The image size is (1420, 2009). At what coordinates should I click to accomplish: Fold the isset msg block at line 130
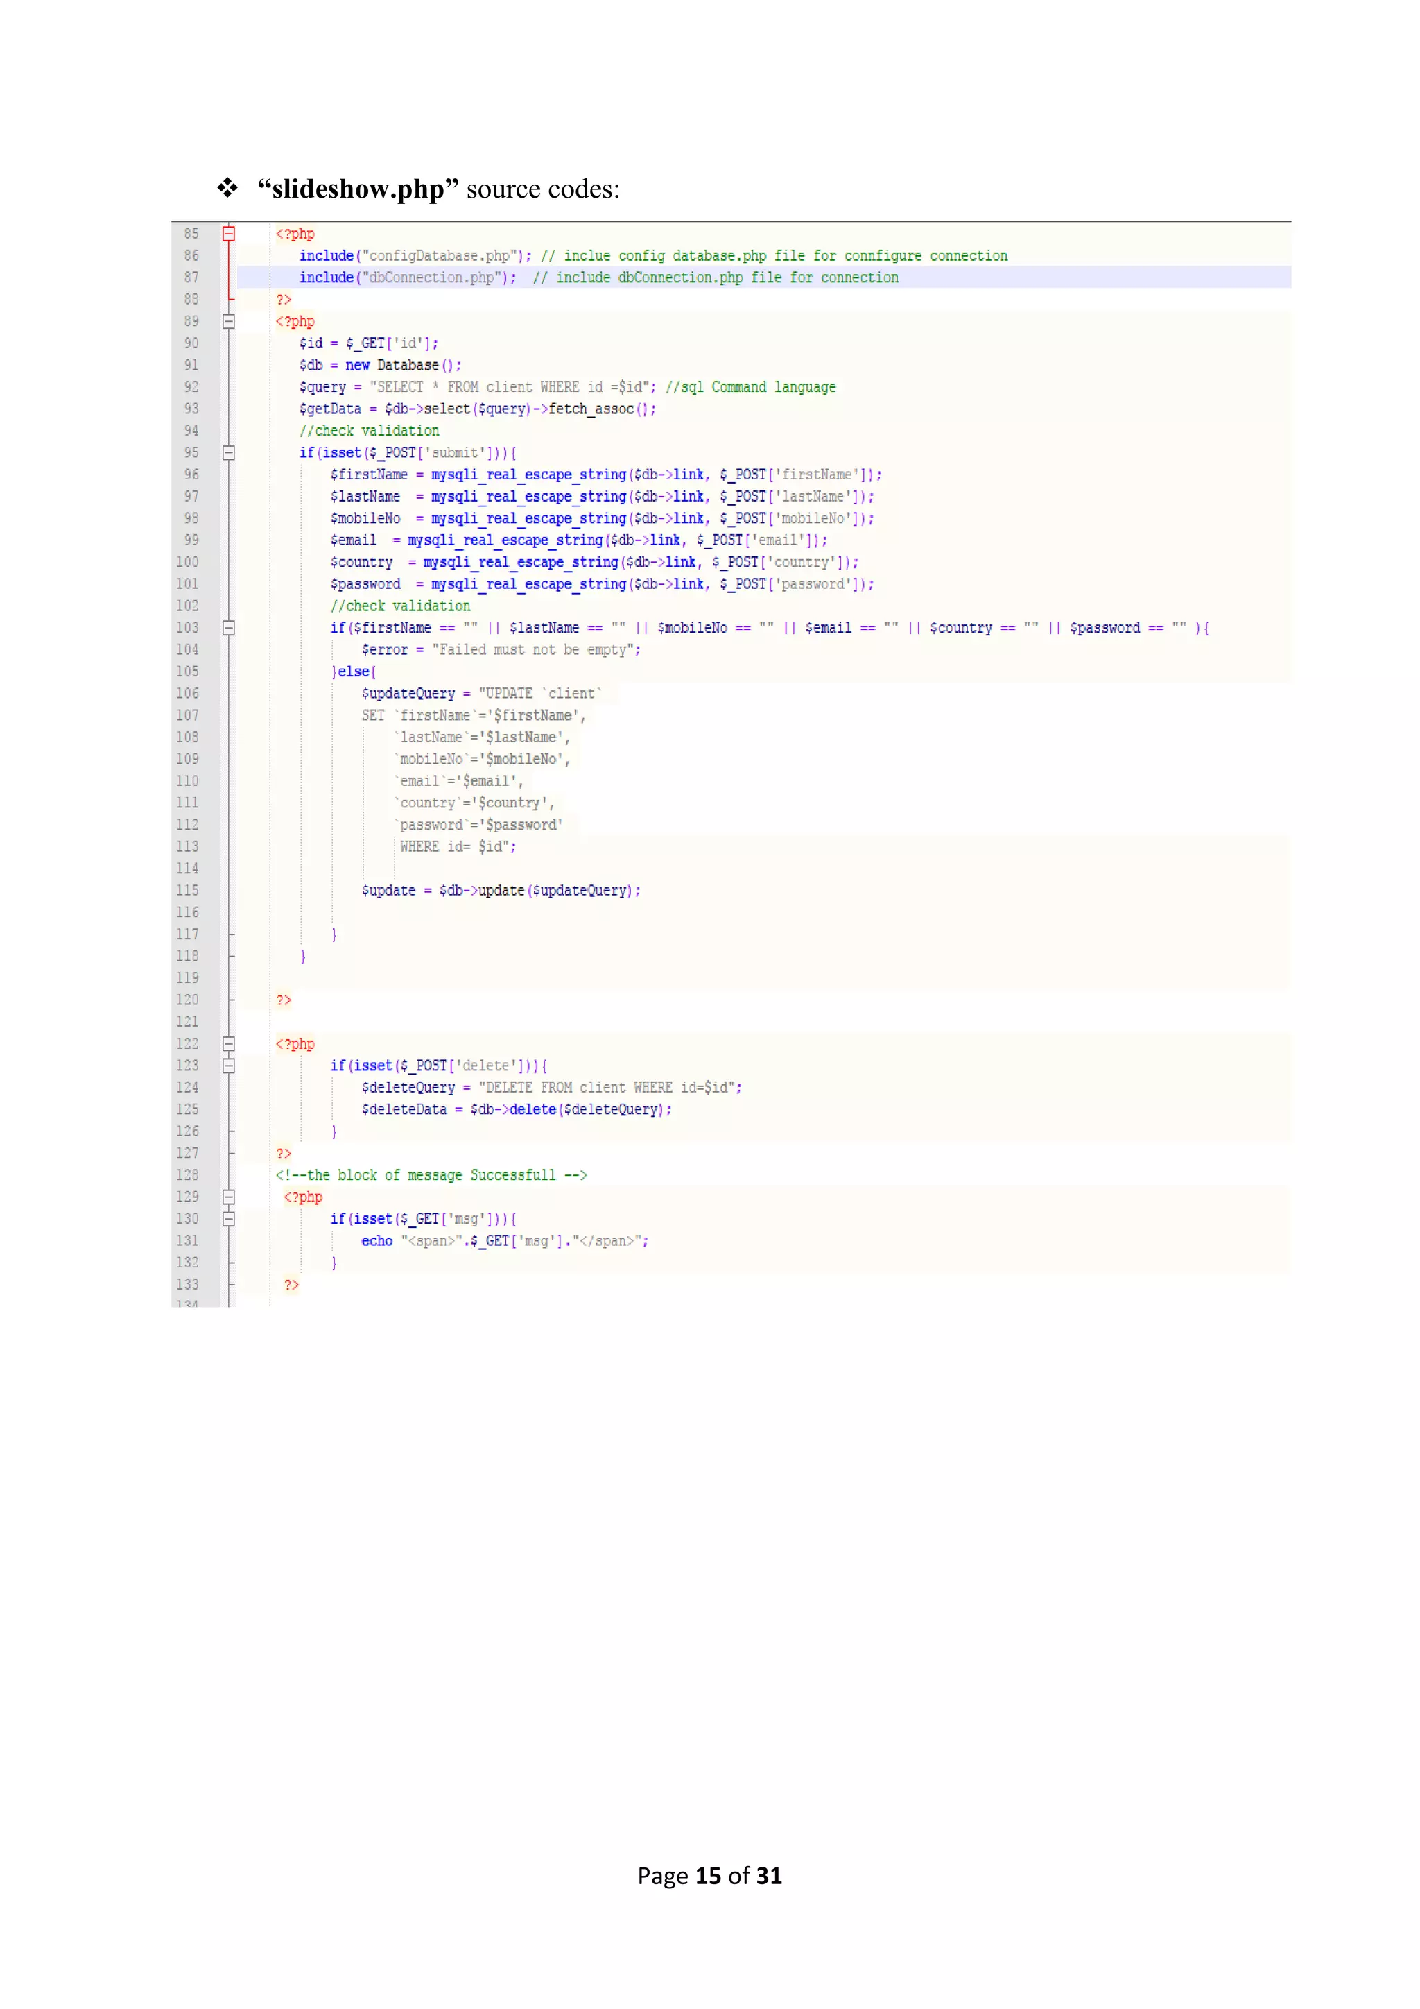(228, 1218)
